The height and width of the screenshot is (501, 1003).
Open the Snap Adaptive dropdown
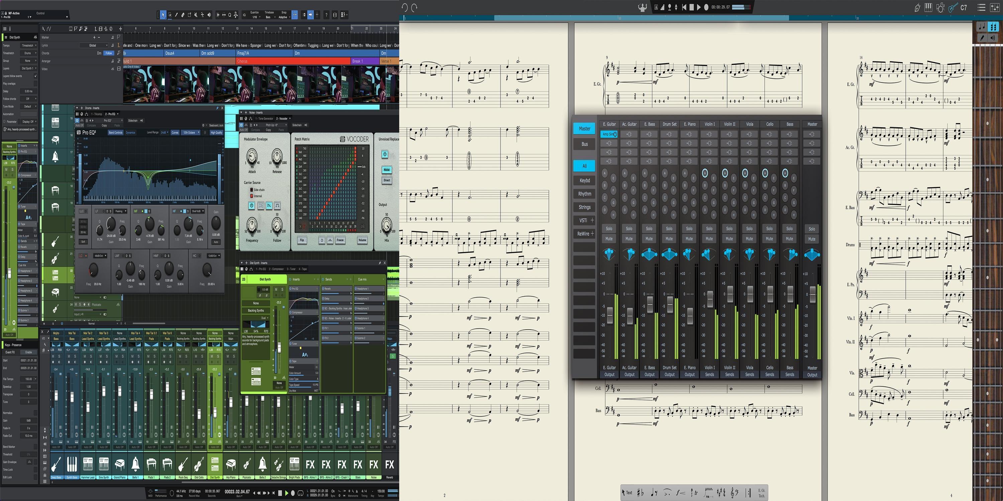click(x=284, y=17)
